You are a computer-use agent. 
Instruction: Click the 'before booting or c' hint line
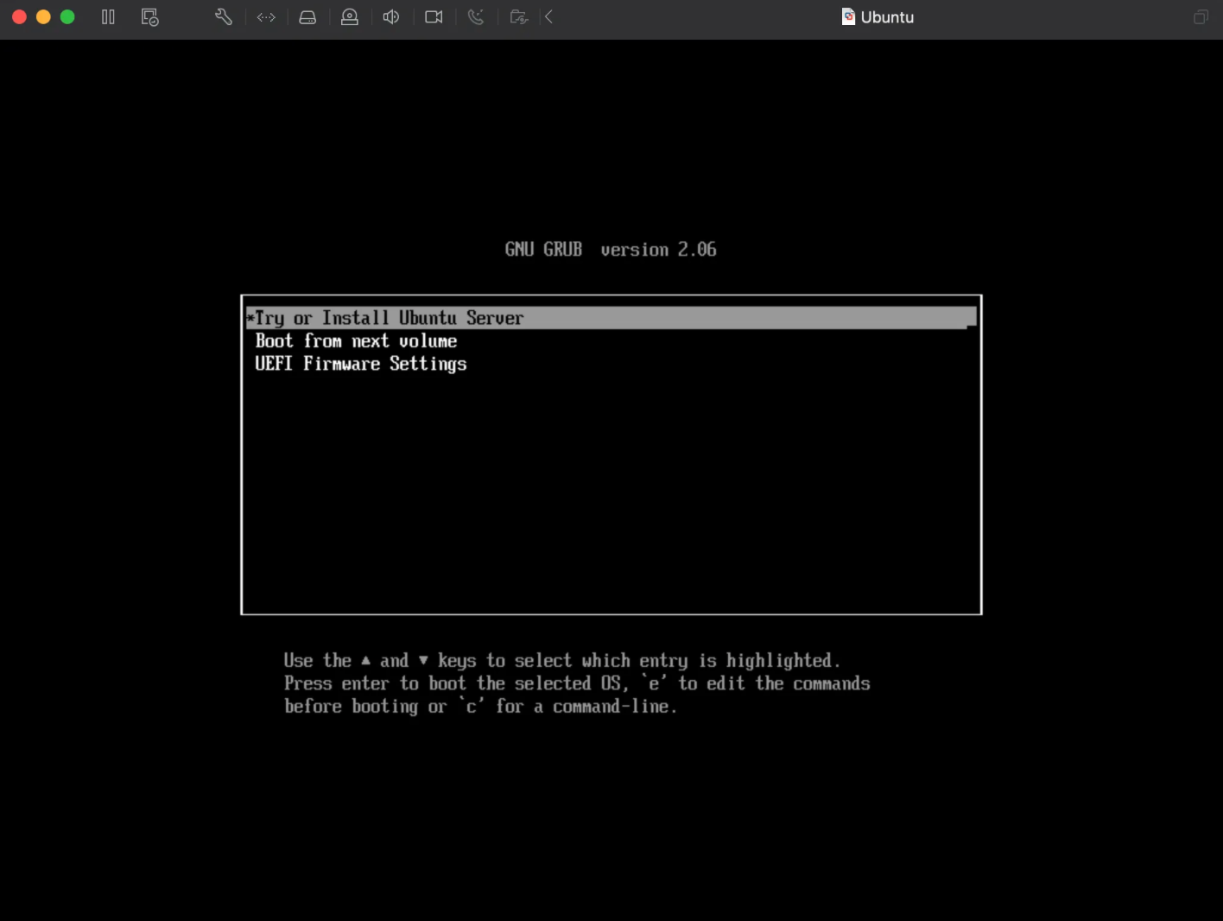pos(480,707)
